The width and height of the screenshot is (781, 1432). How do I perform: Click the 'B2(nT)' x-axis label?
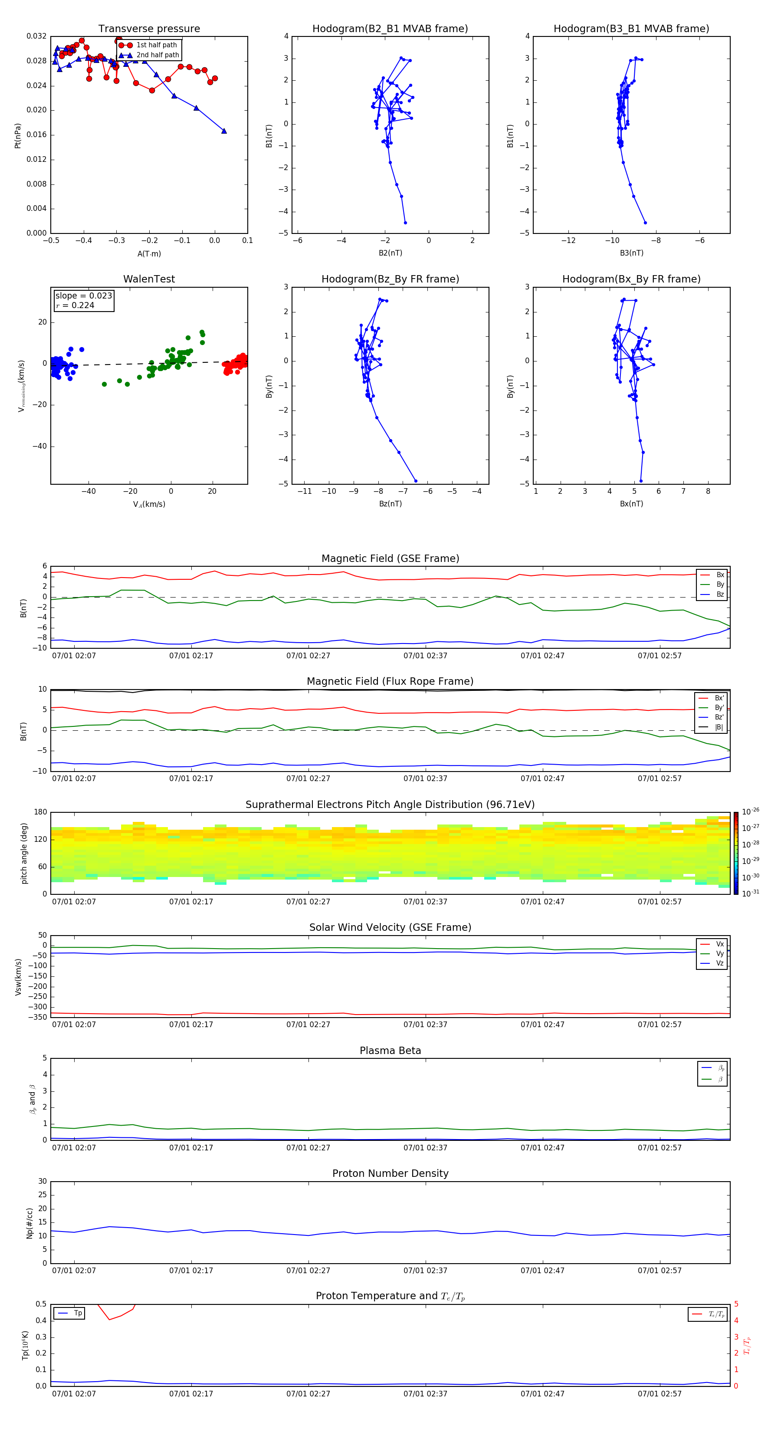pyautogui.click(x=390, y=253)
